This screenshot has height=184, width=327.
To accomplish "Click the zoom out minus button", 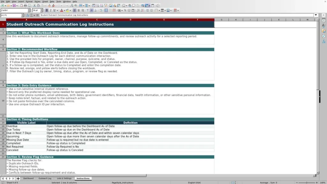I will click(297, 182).
